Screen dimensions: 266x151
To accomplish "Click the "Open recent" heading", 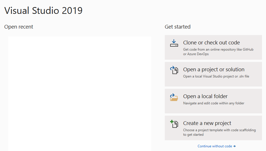I will pos(19,27).
